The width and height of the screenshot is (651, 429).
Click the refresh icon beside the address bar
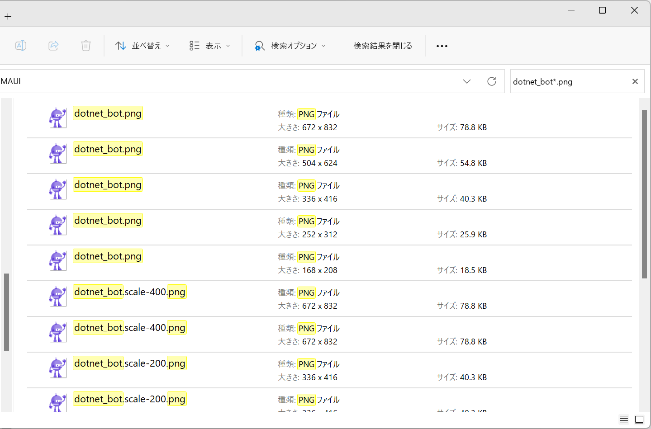point(492,81)
